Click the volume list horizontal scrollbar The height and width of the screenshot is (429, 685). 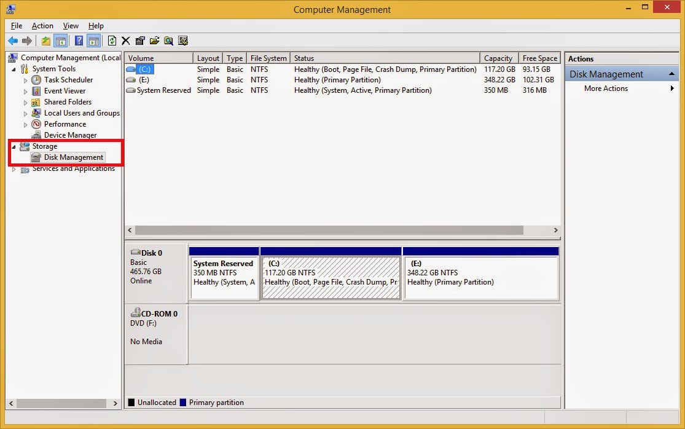[x=329, y=230]
